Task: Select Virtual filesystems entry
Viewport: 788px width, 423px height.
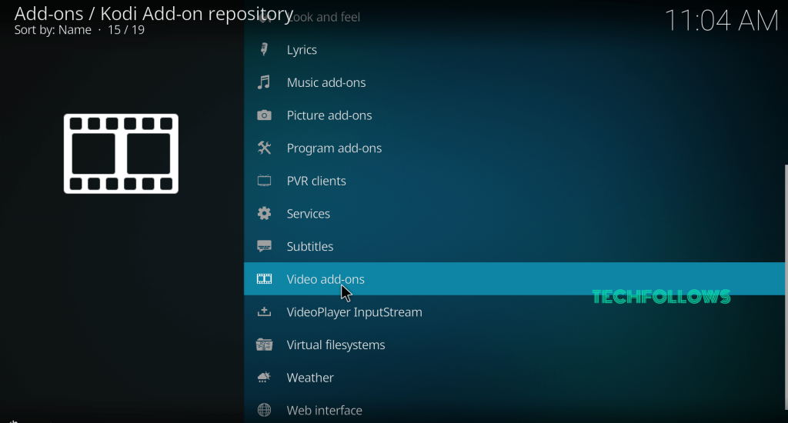Action: (514, 345)
